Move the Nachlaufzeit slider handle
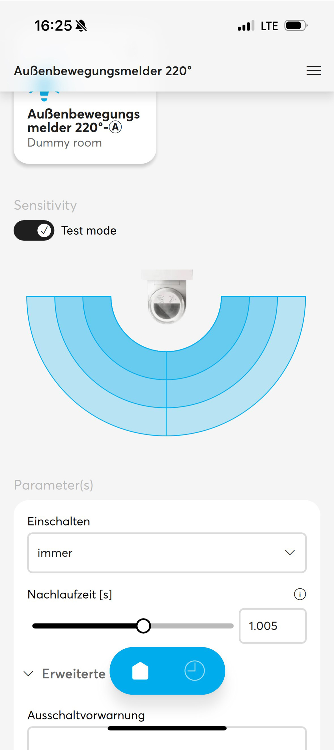 [x=143, y=626]
